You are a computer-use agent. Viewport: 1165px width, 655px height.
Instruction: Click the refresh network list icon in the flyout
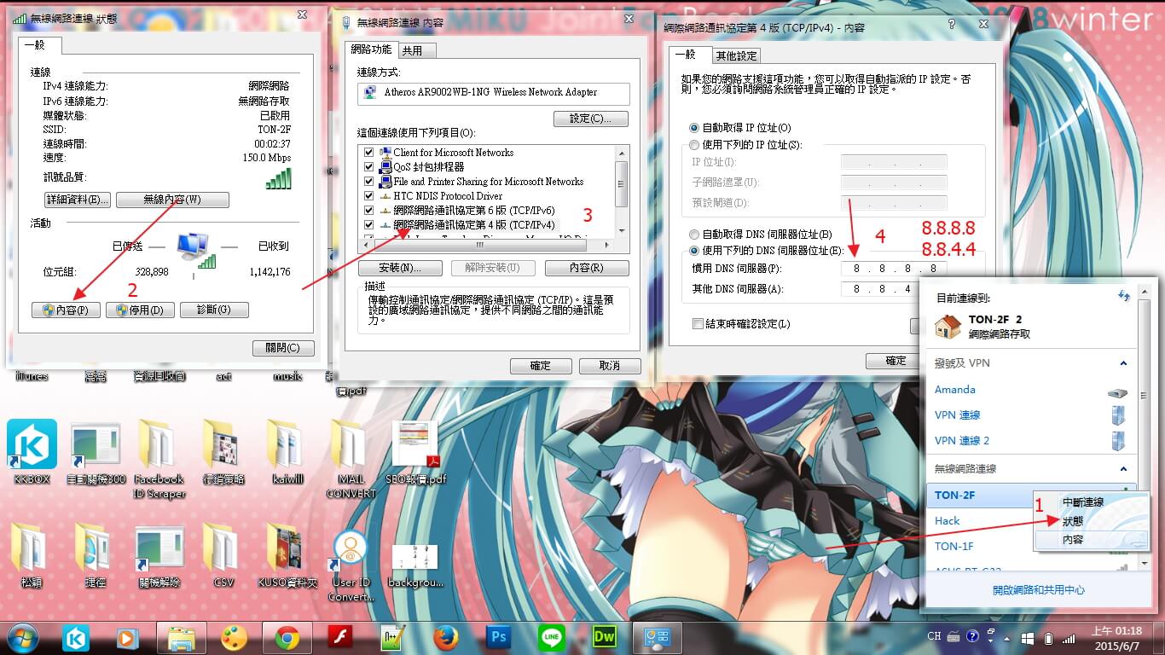click(x=1123, y=296)
